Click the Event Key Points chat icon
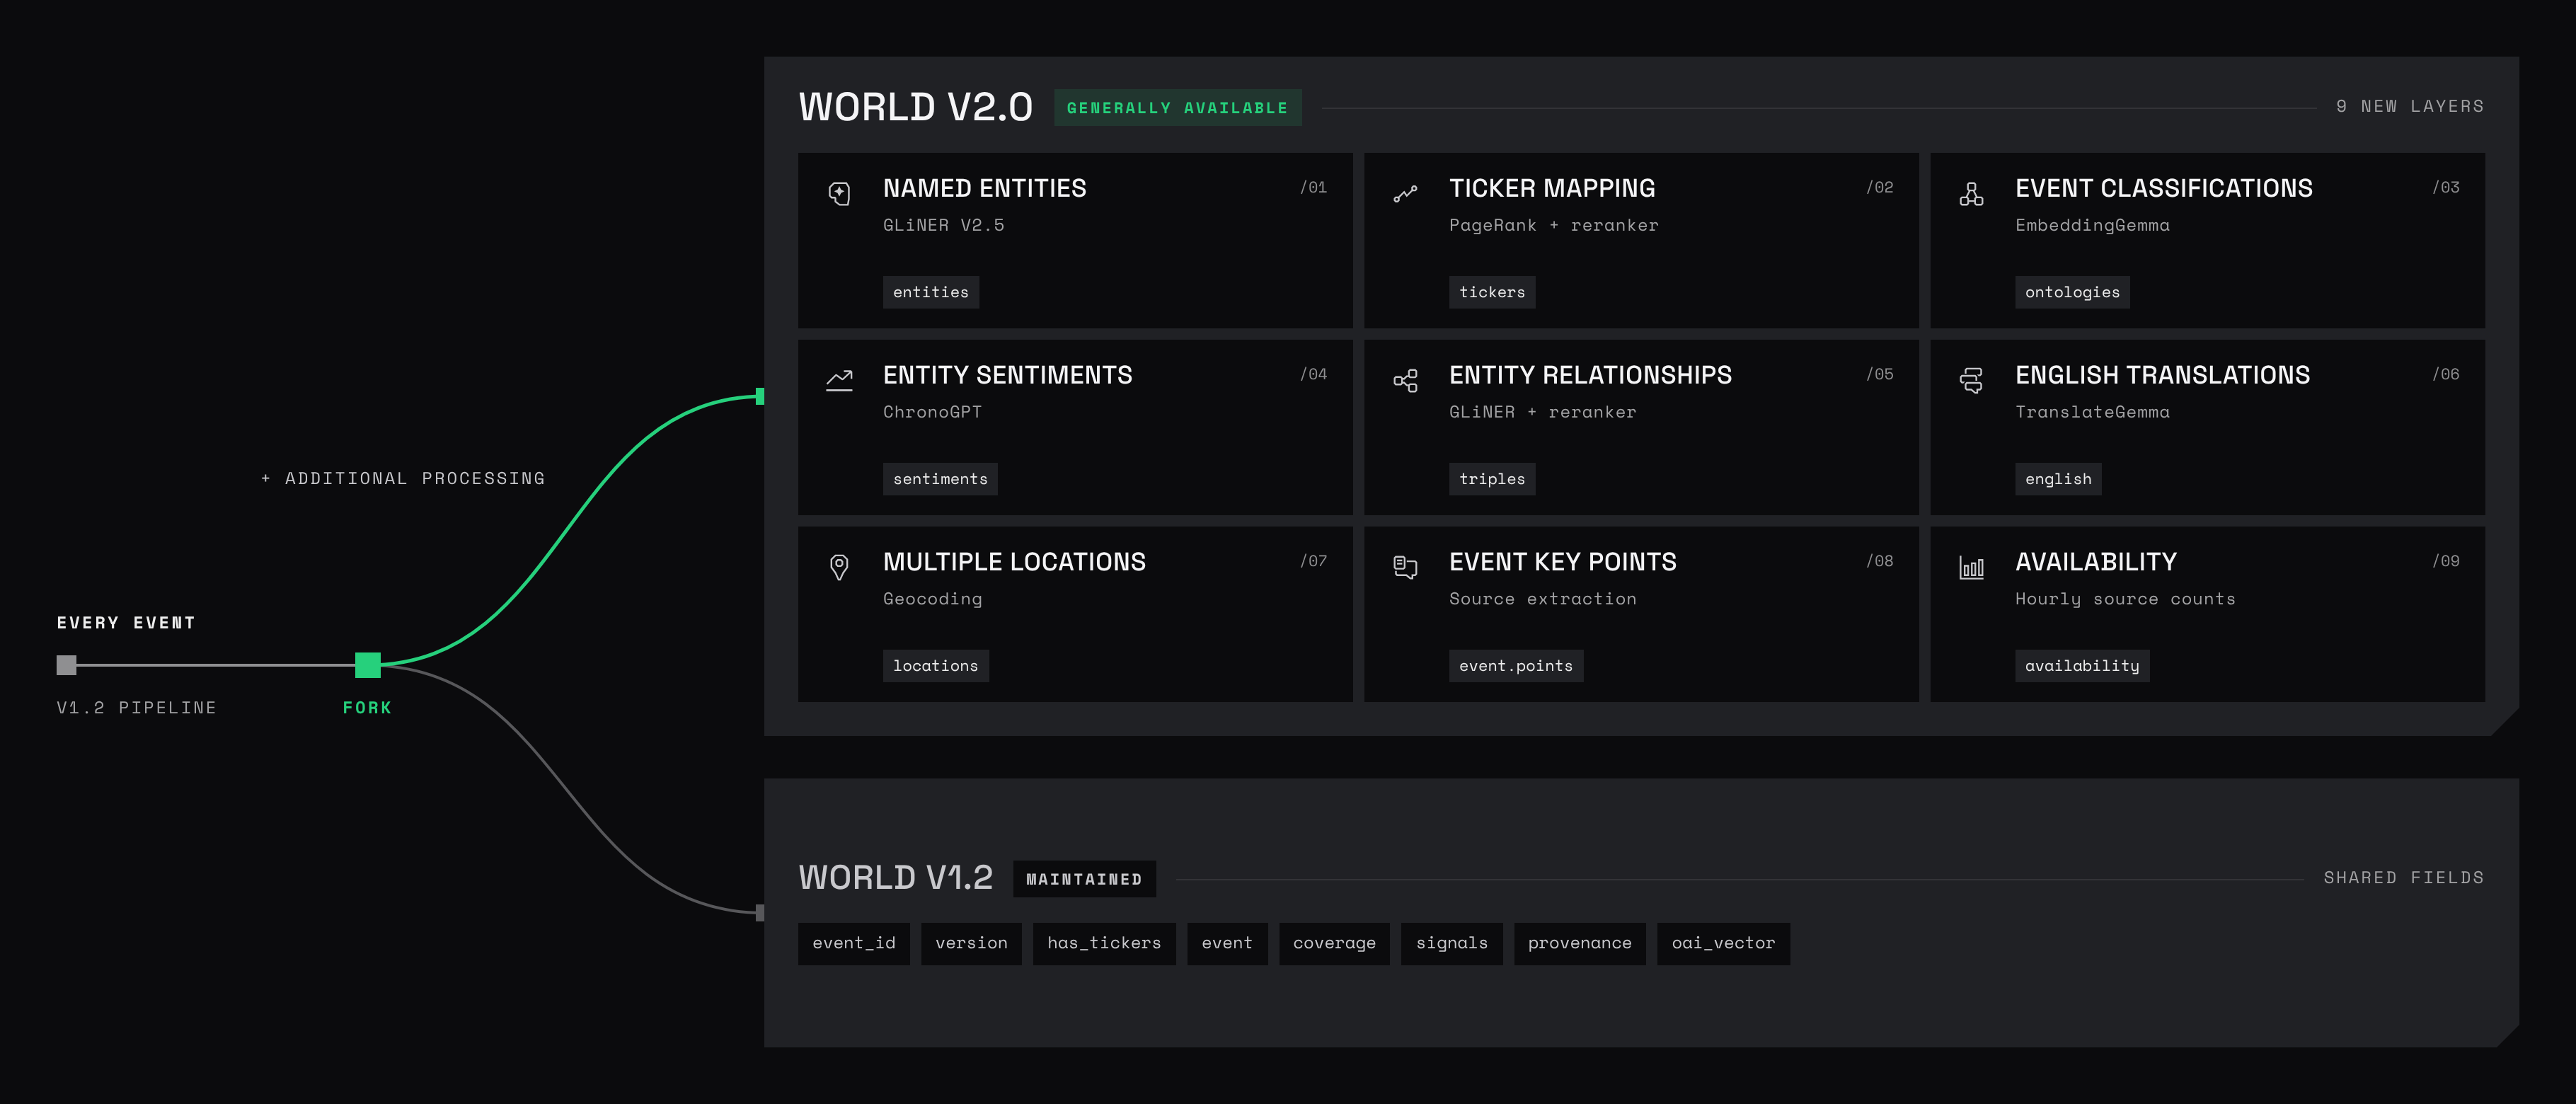This screenshot has width=2576, height=1104. click(1405, 567)
